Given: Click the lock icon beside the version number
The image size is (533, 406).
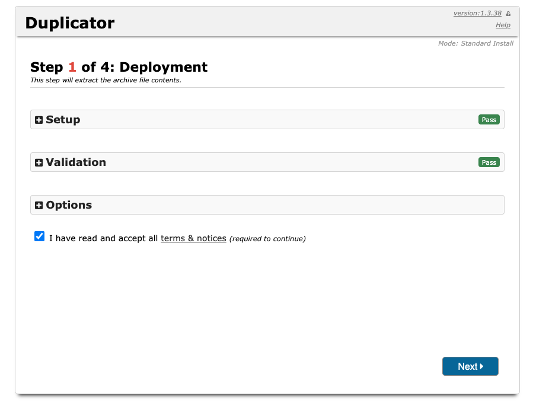Looking at the screenshot, I should coord(508,14).
